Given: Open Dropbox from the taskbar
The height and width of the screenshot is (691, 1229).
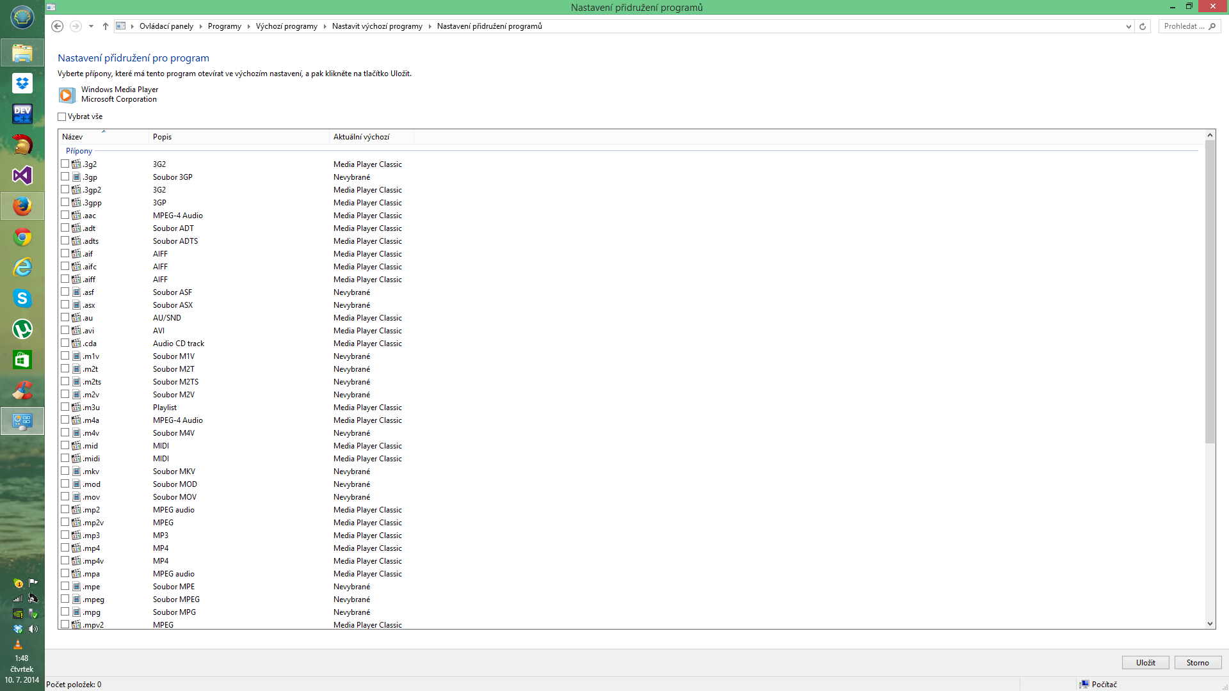Looking at the screenshot, I should [x=22, y=83].
